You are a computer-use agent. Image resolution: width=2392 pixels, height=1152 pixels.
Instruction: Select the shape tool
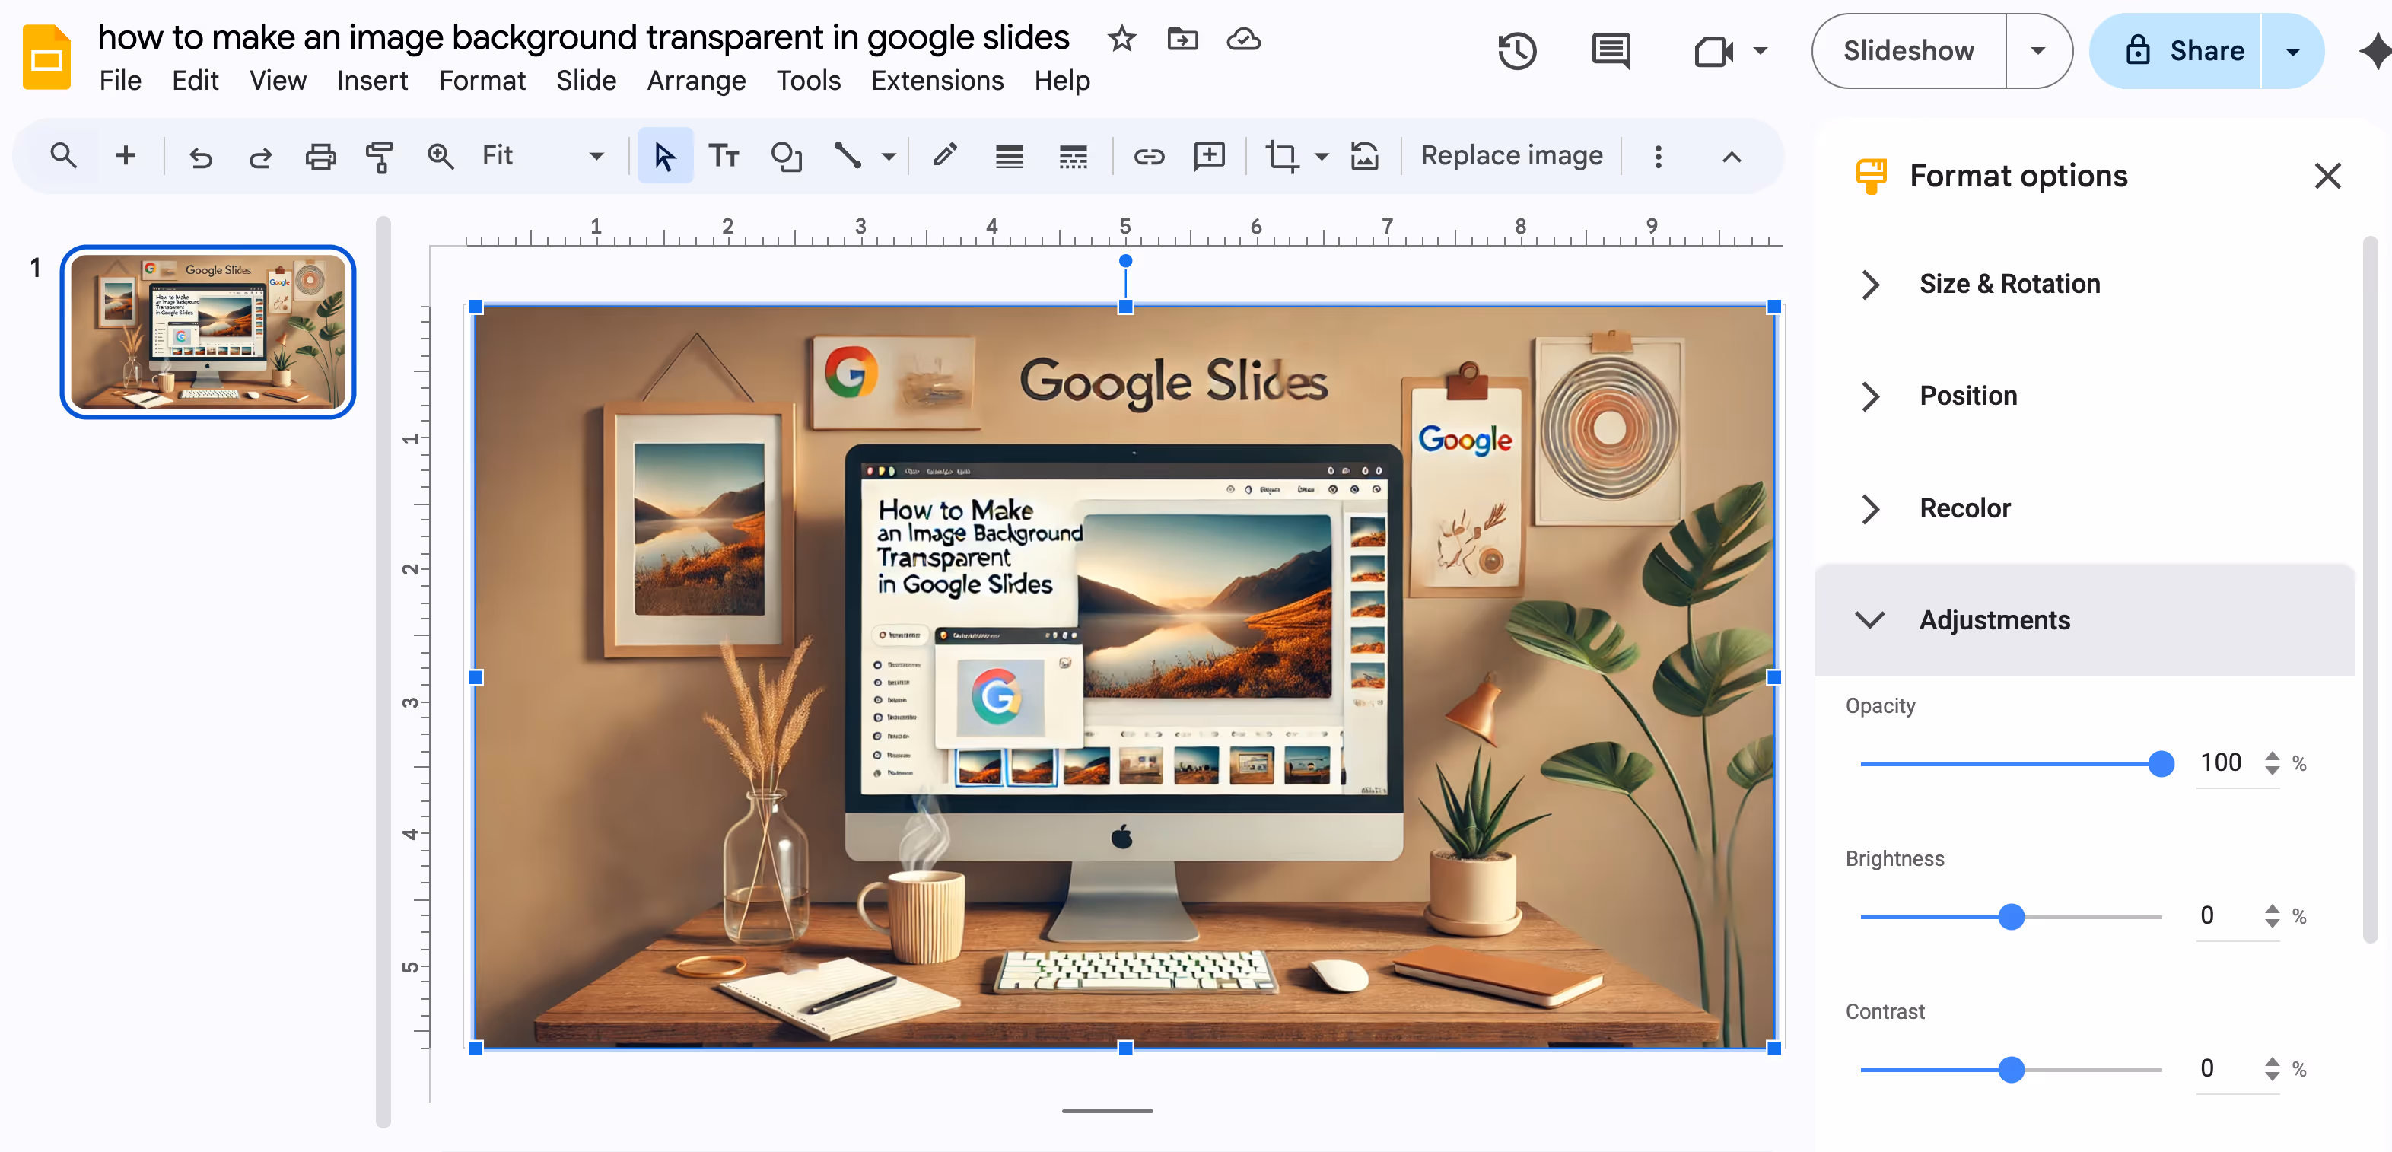click(x=787, y=155)
